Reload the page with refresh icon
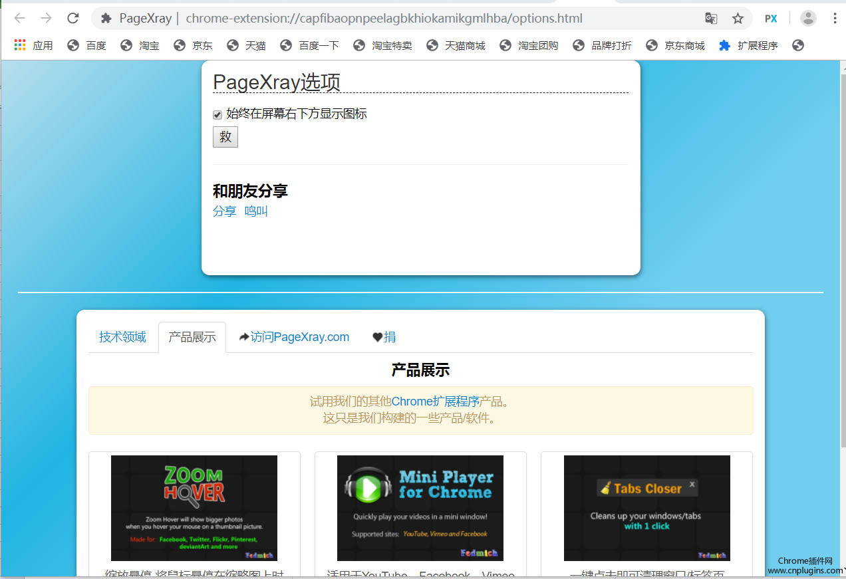 73,18
